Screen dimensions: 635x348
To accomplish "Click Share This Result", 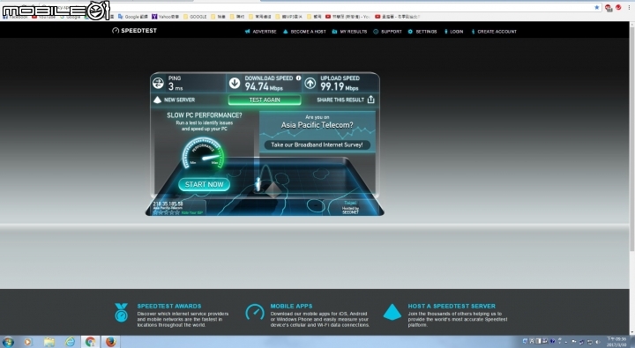I will (340, 100).
